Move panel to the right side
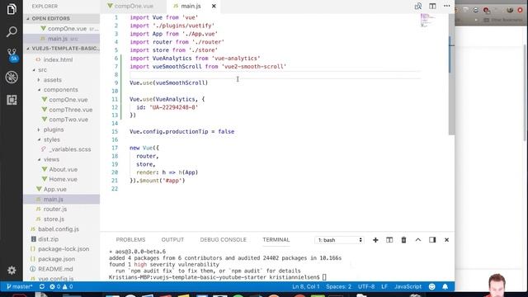The image size is (528, 297). coord(432,240)
